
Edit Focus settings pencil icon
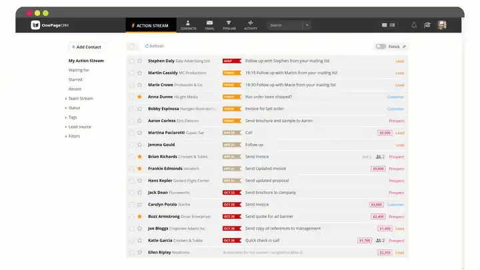point(404,47)
